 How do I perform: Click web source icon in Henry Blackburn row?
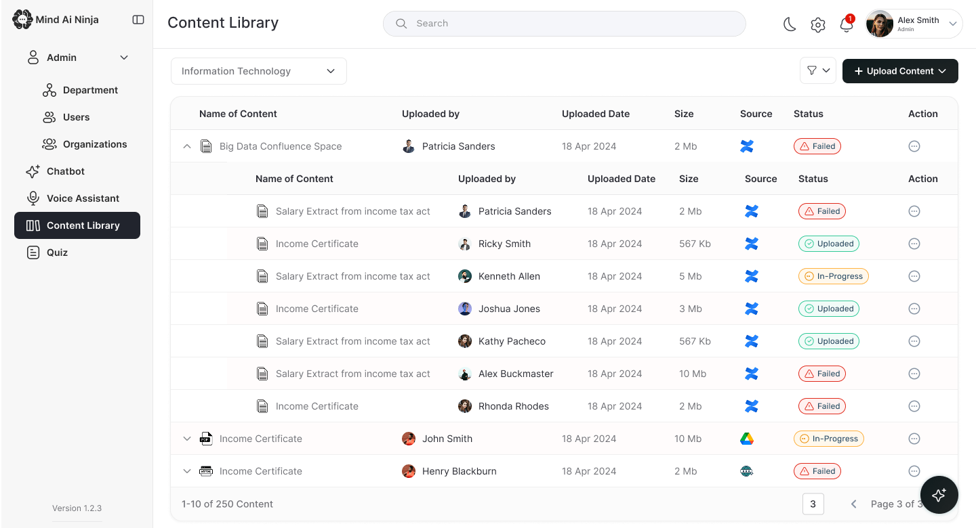[x=747, y=471]
